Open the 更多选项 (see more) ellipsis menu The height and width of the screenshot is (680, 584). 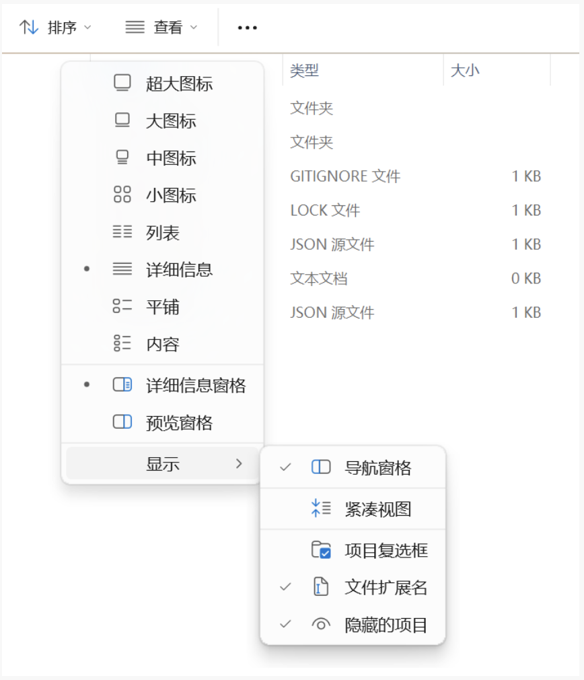click(x=247, y=27)
